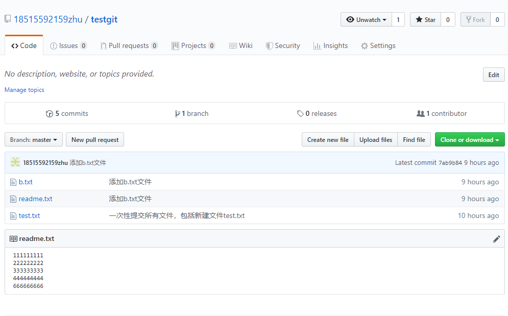Image resolution: width=508 pixels, height=316 pixels.
Task: Click the Wiki book icon
Action: point(233,46)
